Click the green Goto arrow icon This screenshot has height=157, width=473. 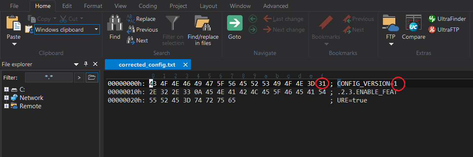click(235, 23)
